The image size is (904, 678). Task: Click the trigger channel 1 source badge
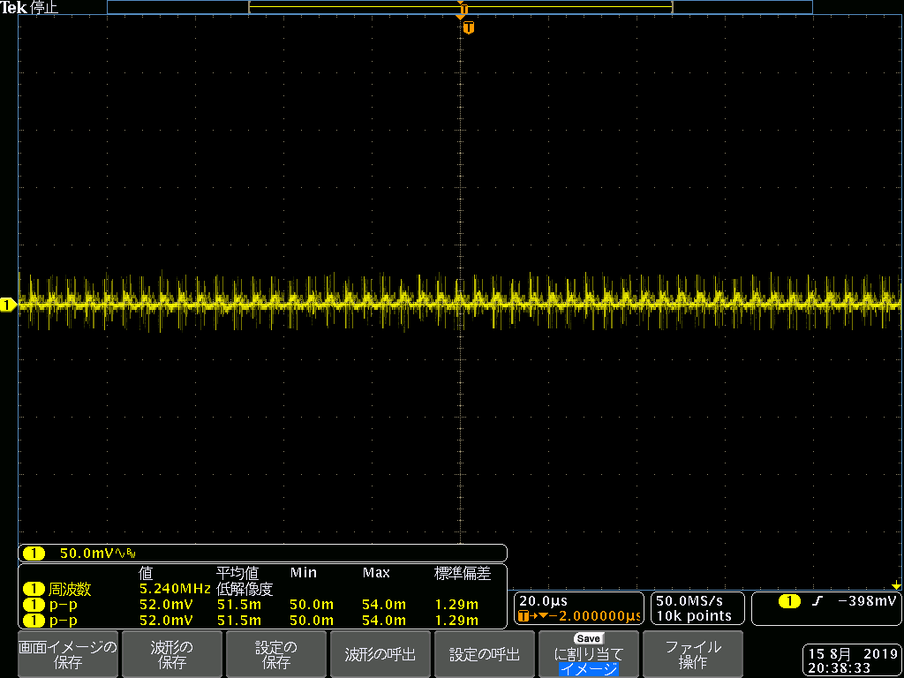(789, 601)
